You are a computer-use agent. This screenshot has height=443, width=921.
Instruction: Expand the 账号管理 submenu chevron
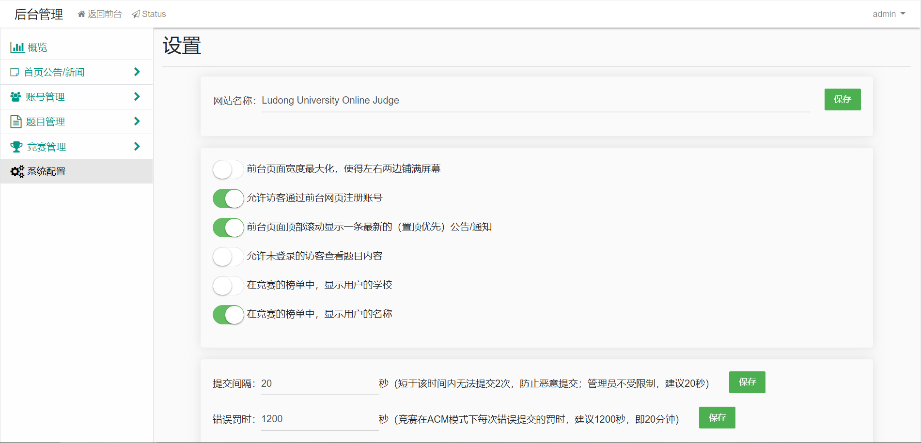click(137, 96)
